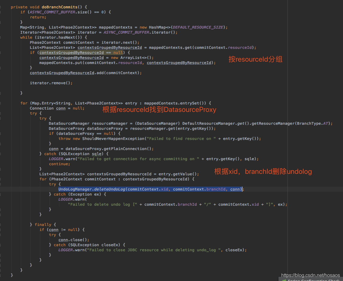Collapse the if dataSourceProxy == null block
This screenshot has width=343, height=281.
1,133
